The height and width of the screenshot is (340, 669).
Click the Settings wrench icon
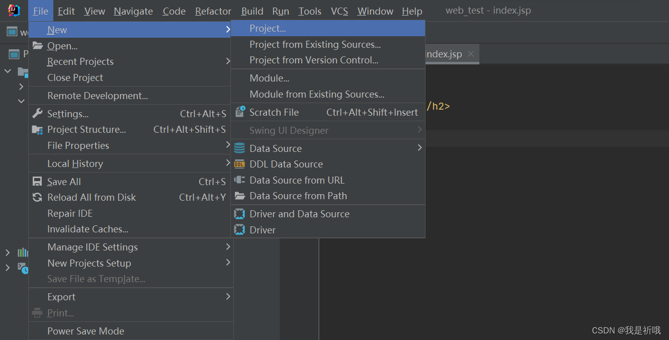(x=37, y=114)
